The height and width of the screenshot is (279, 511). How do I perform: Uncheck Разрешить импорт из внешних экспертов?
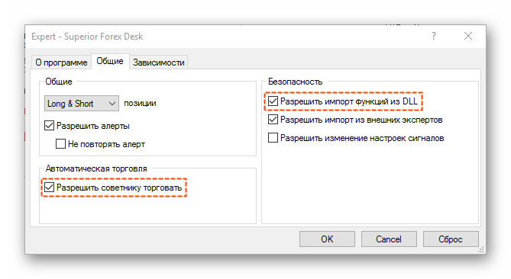pos(273,120)
